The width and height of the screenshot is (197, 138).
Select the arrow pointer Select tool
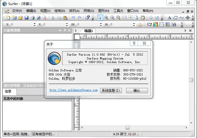(x=100, y=18)
